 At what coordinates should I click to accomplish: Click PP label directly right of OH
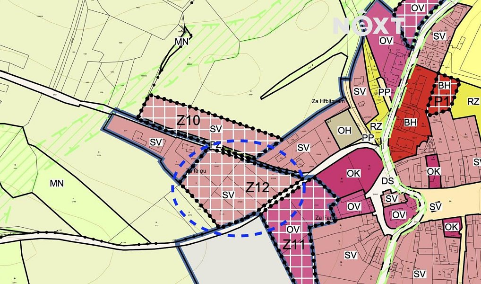pyautogui.click(x=368, y=138)
